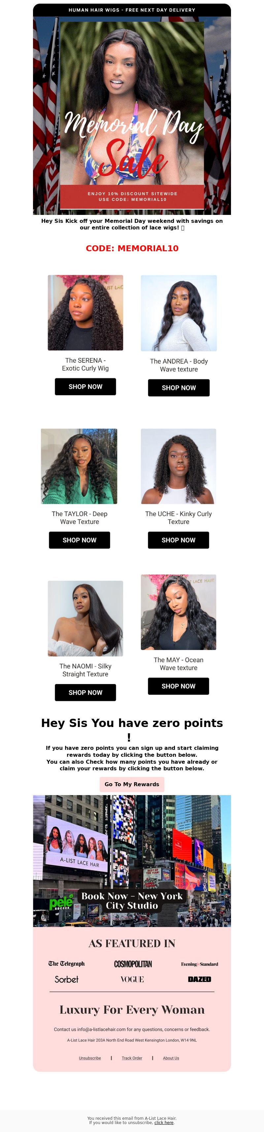Open The TAYLOR Deep Wave product image
The height and width of the screenshot is (1132, 264).
(80, 466)
